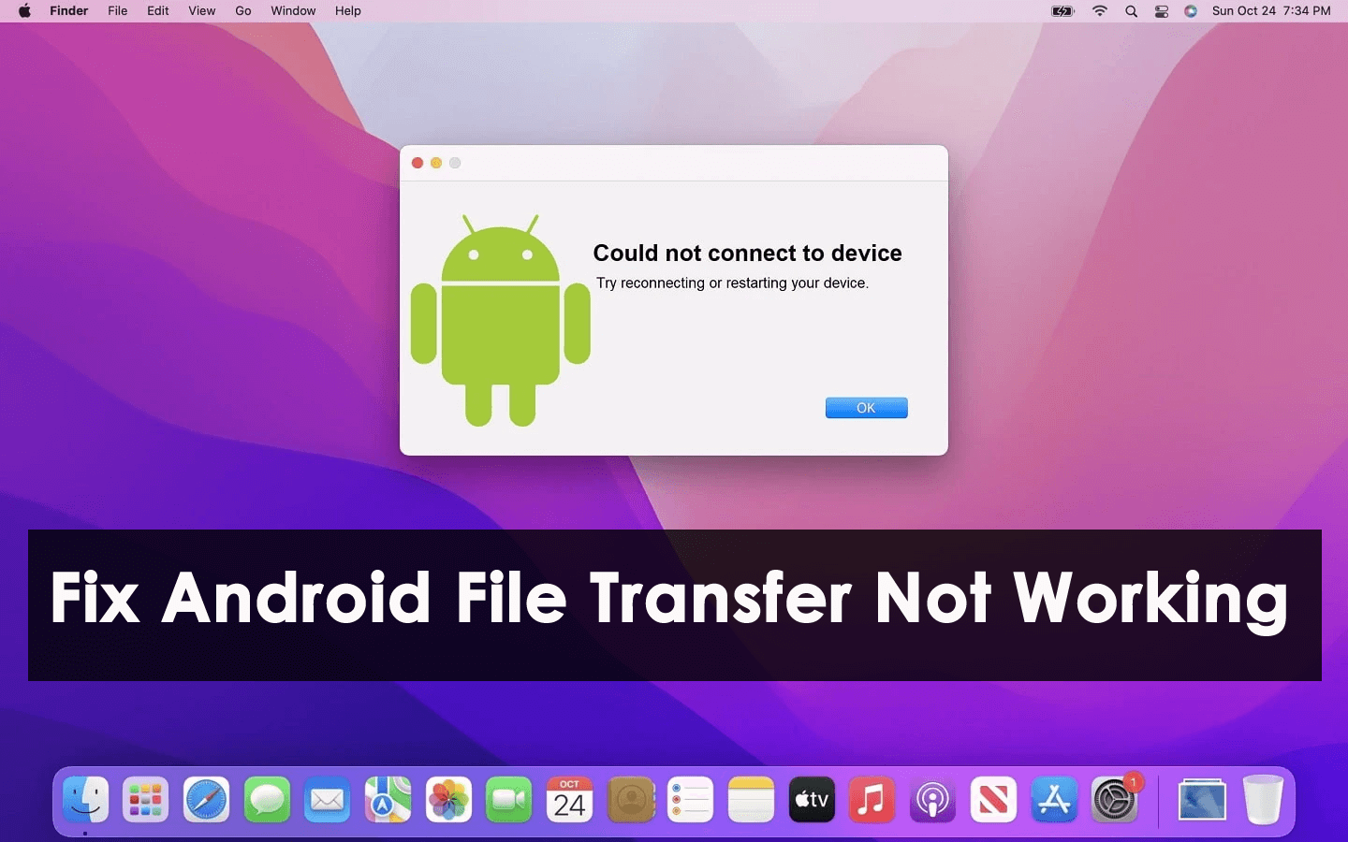Open the Go menu in the menu bar
Screen dimensions: 1348x842
(242, 11)
